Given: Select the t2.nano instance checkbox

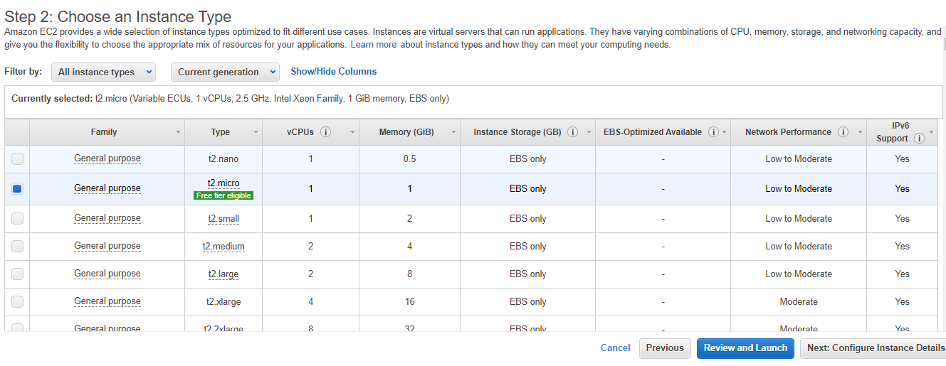Looking at the screenshot, I should click(x=17, y=159).
